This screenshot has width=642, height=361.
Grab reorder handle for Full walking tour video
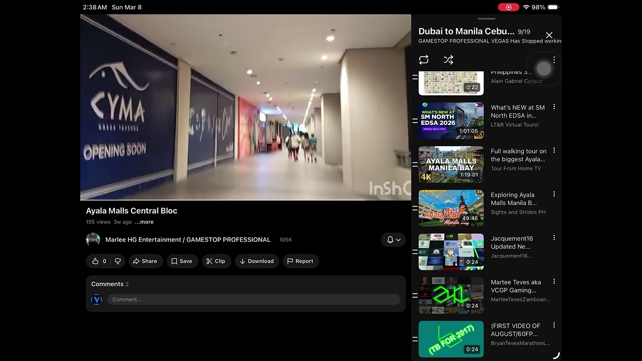pos(415,164)
